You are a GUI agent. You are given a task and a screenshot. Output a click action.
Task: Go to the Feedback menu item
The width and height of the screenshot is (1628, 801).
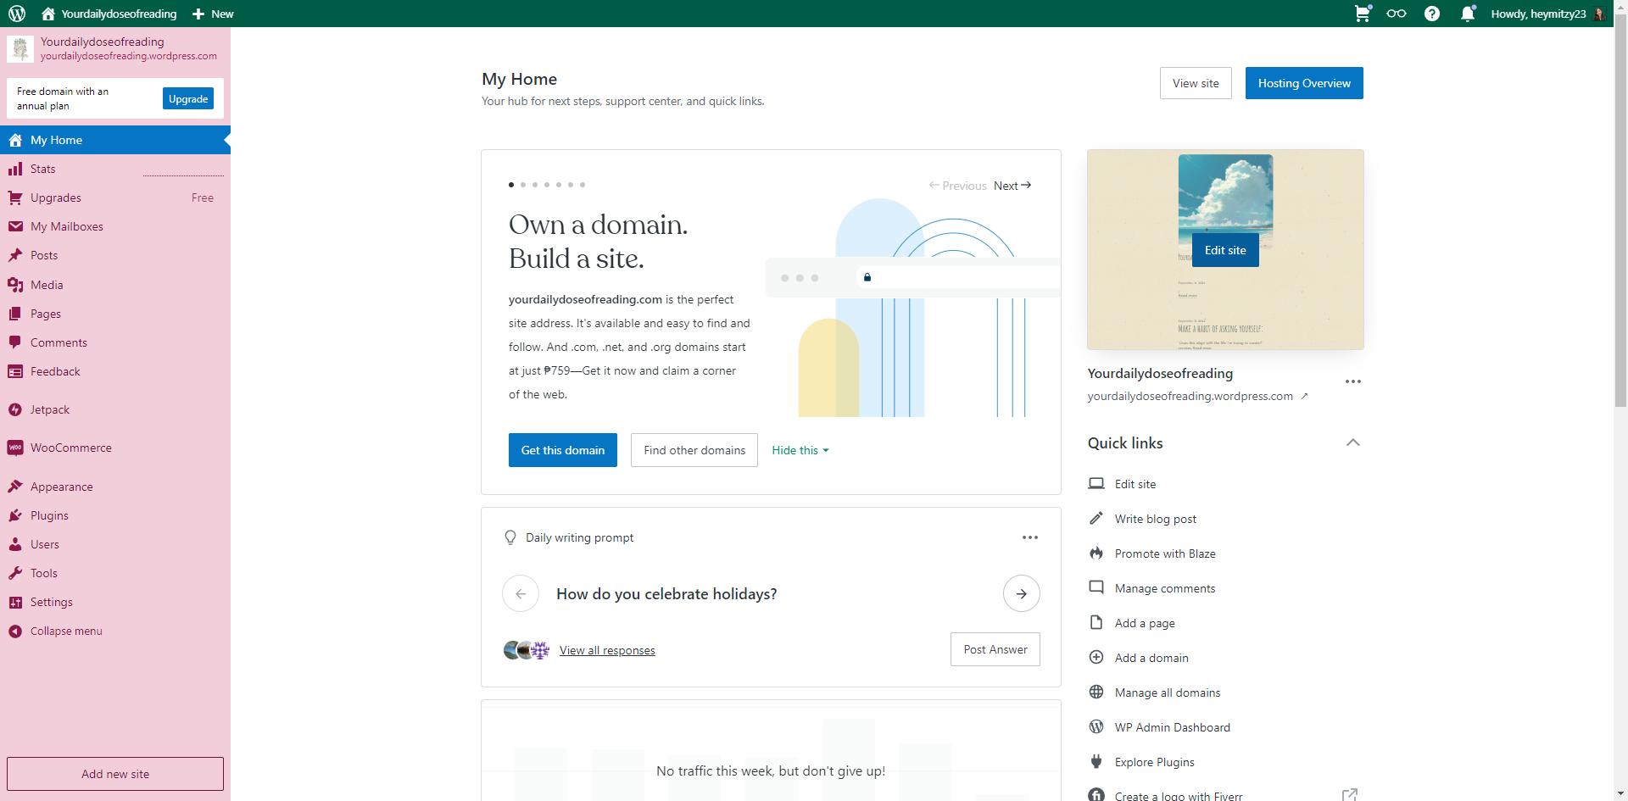pyautogui.click(x=115, y=371)
